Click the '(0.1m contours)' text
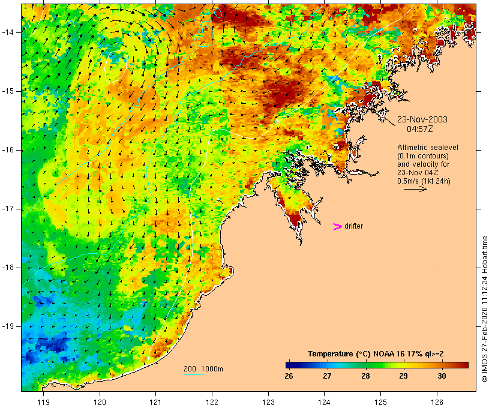 point(423,156)
